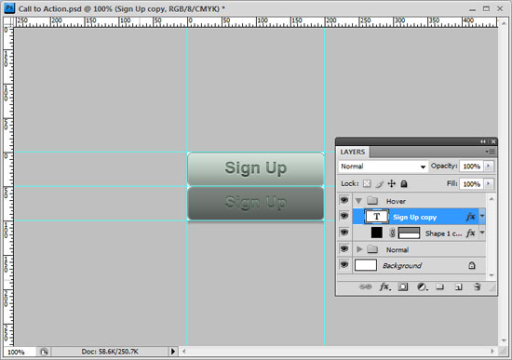Click the horizontal scrollbar left arrow
This screenshot has height=360, width=512.
click(183, 352)
